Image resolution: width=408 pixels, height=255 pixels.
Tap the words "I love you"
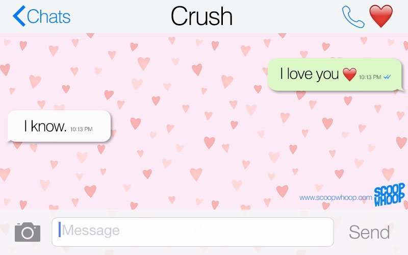[x=309, y=74]
